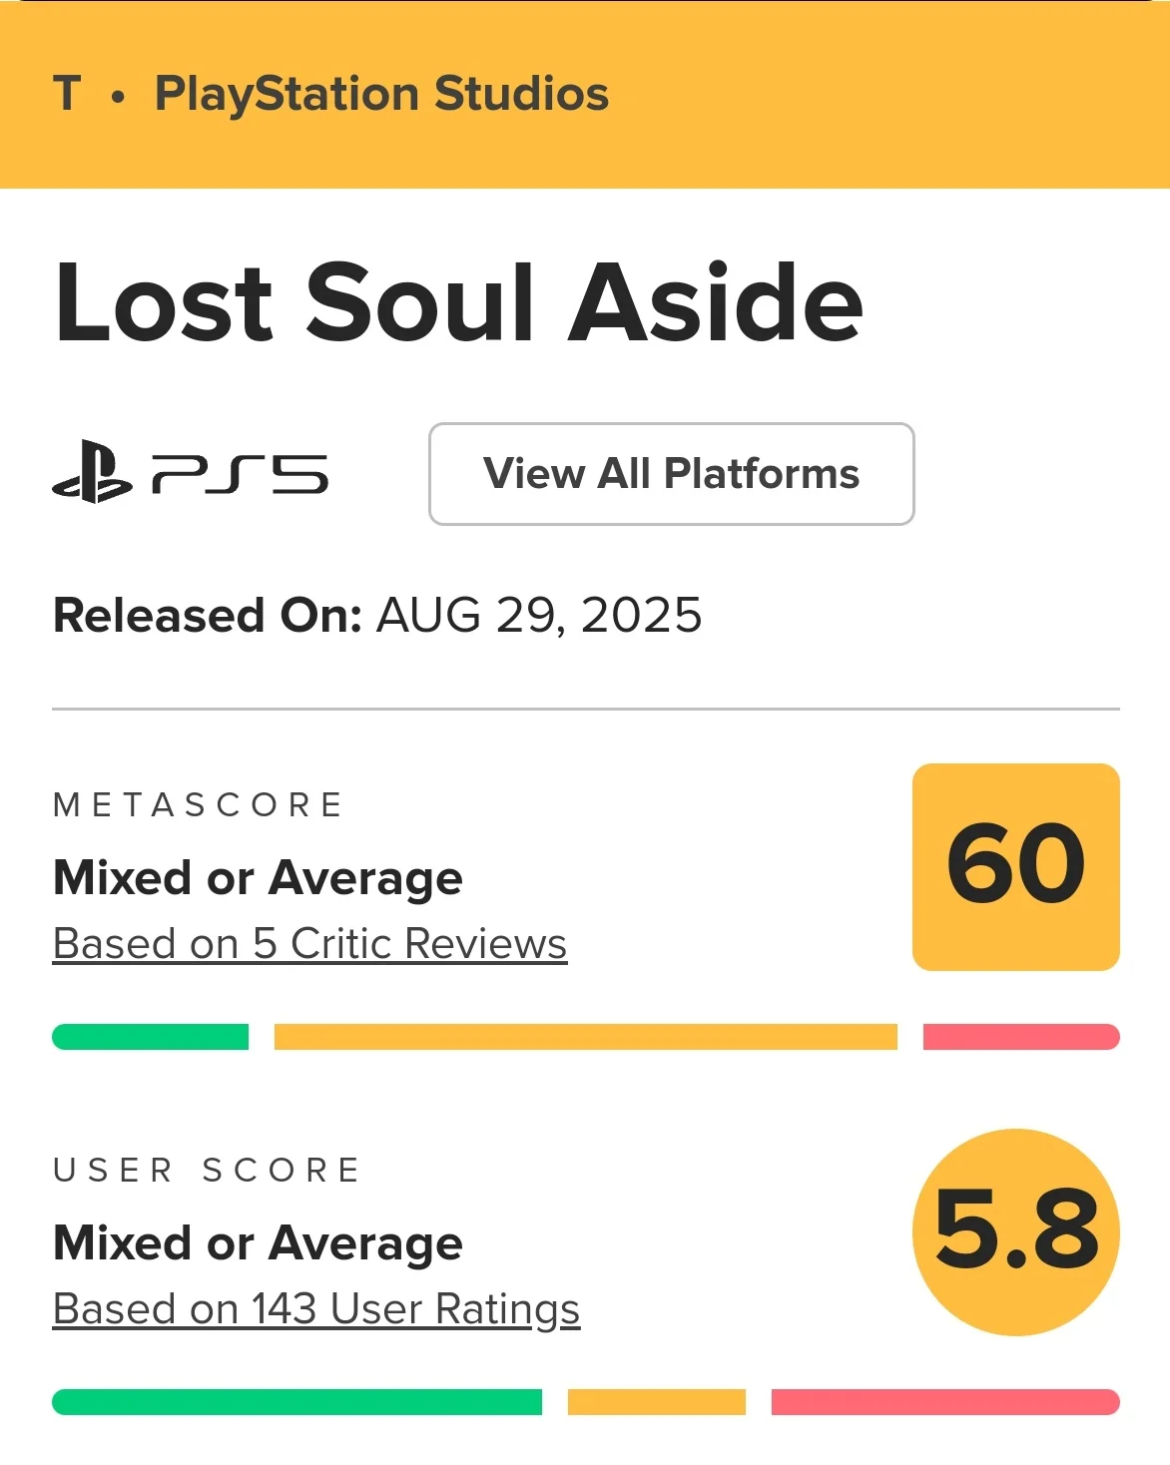1170x1465 pixels.
Task: Click the PlayStation Studios publisher label
Action: [381, 95]
